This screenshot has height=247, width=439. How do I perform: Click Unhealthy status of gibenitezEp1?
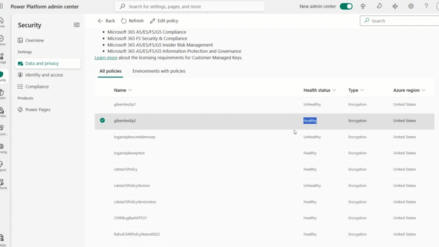(x=312, y=104)
